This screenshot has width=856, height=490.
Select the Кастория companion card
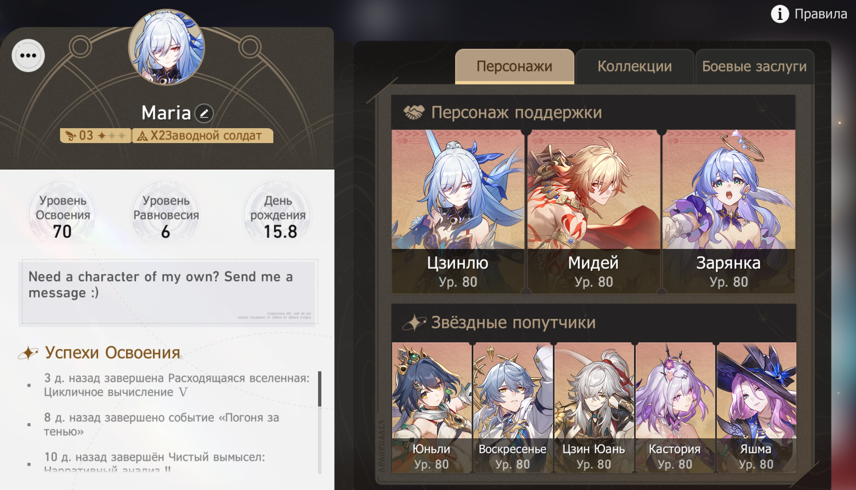[x=675, y=407]
